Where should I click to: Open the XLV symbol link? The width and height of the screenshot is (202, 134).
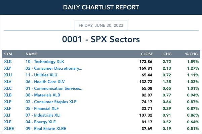click(x=8, y=81)
